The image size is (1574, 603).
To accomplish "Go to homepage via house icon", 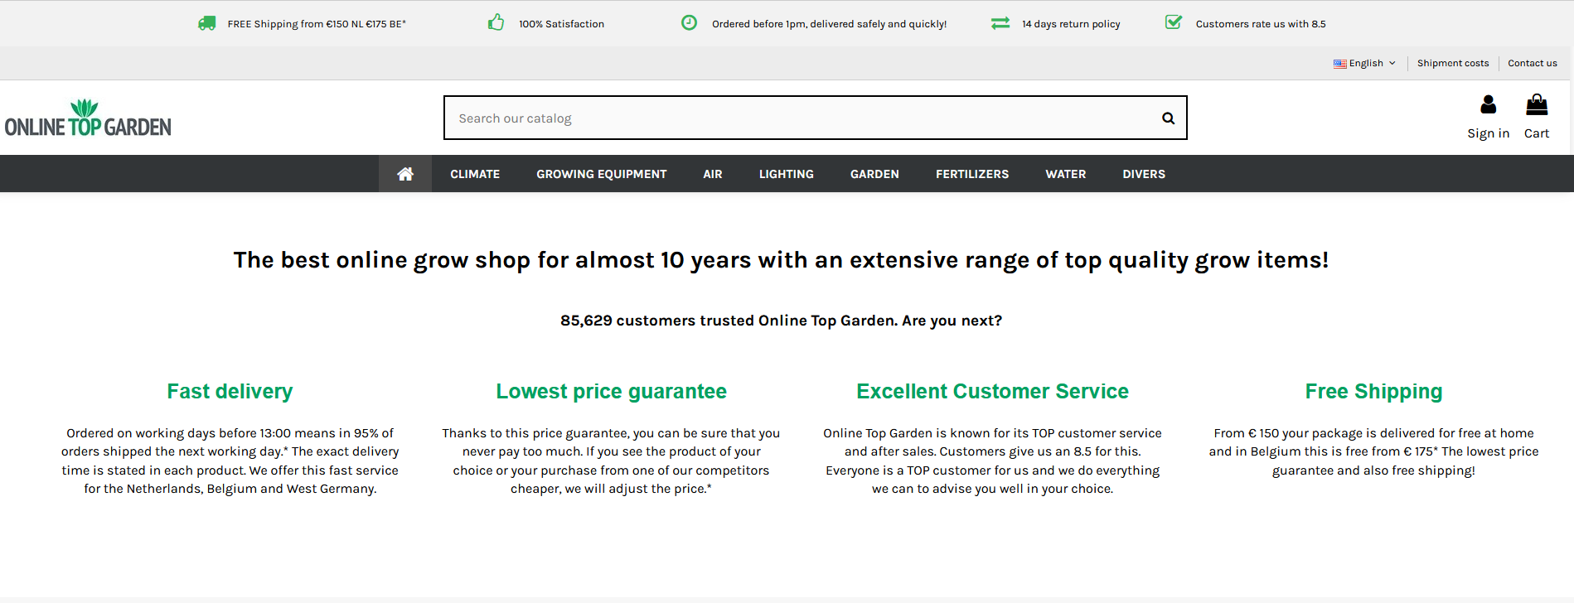I will [x=405, y=174].
